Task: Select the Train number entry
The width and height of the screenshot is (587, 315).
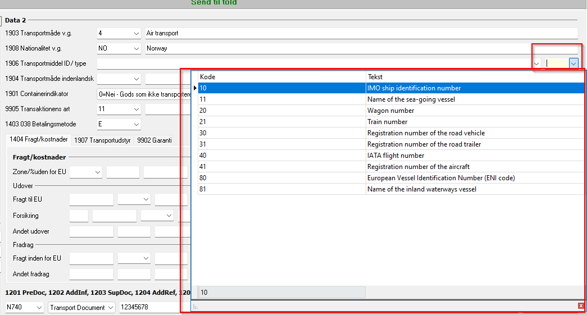Action: click(387, 122)
